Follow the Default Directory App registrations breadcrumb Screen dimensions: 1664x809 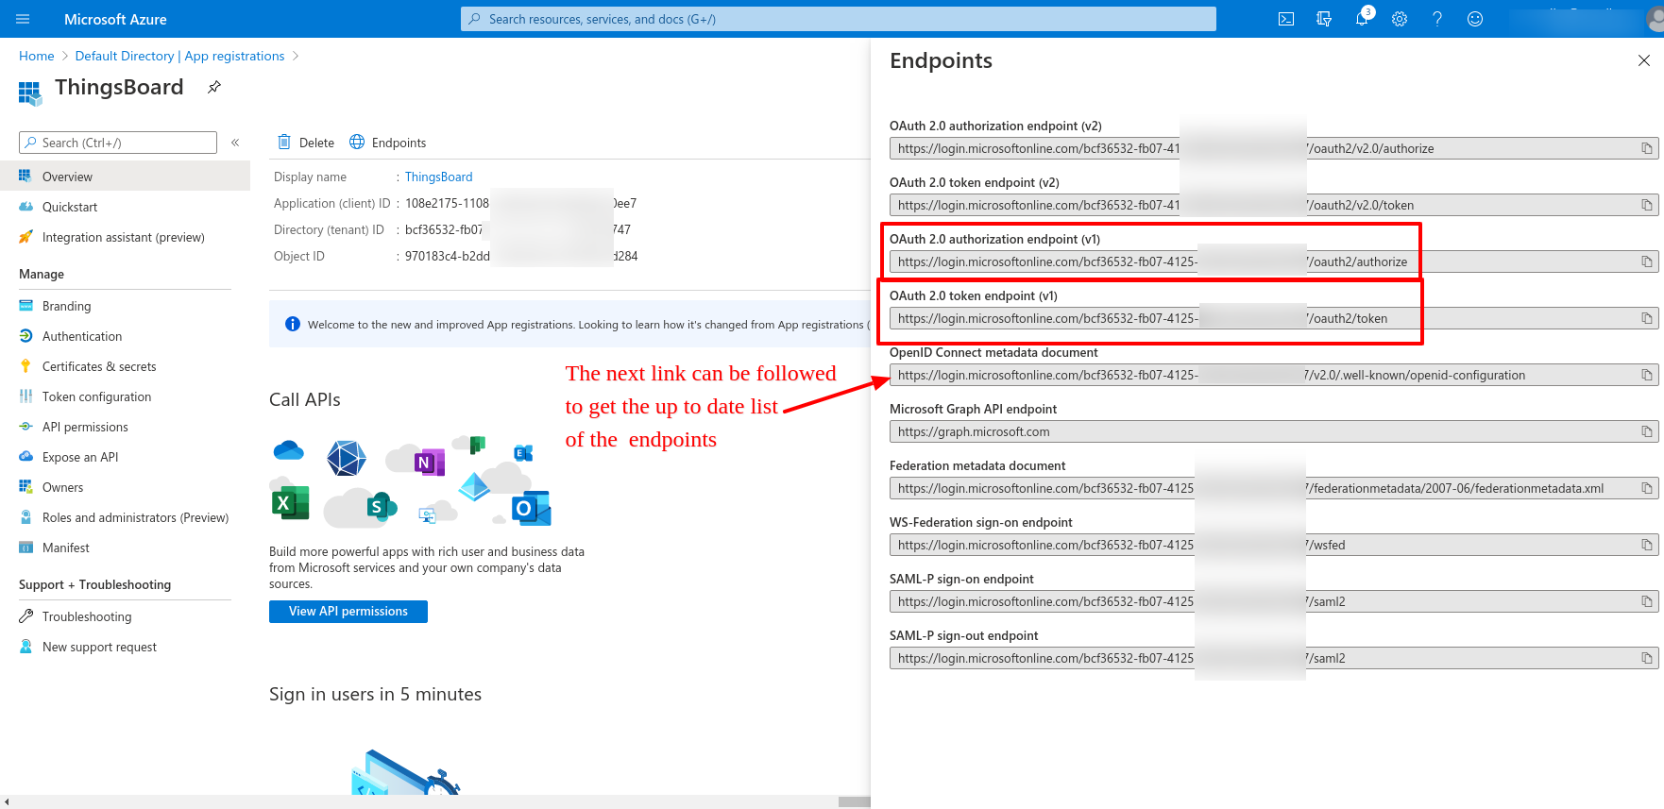(179, 56)
